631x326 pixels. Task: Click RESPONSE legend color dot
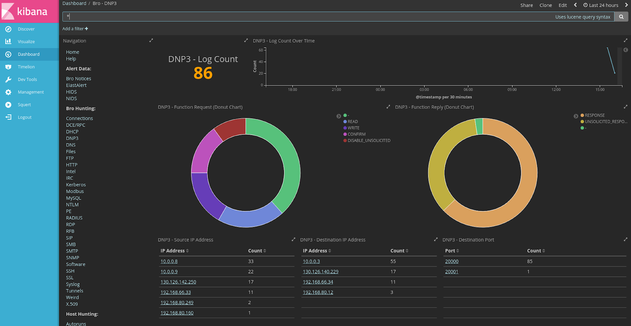coord(582,115)
